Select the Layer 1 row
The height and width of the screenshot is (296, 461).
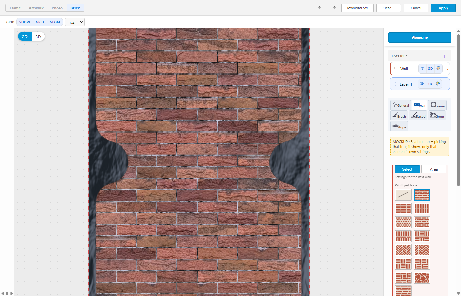[x=420, y=84]
